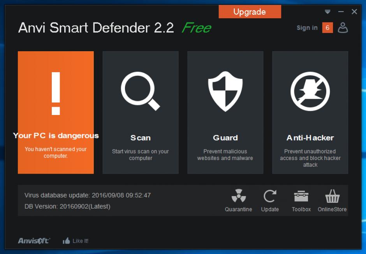Click the user account profile icon
Image resolution: width=366 pixels, height=254 pixels.
tap(343, 28)
